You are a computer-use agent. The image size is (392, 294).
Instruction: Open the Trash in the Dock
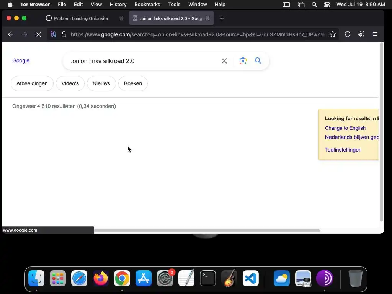356,278
